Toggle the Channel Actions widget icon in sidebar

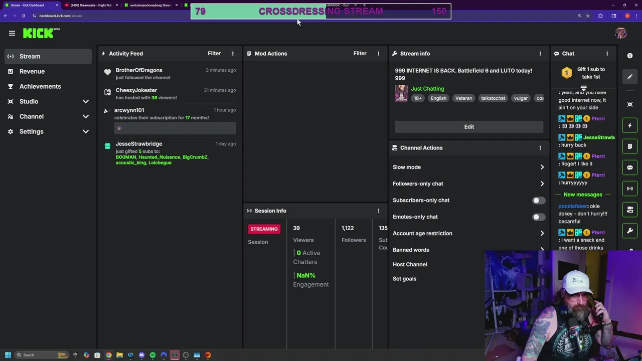click(630, 210)
